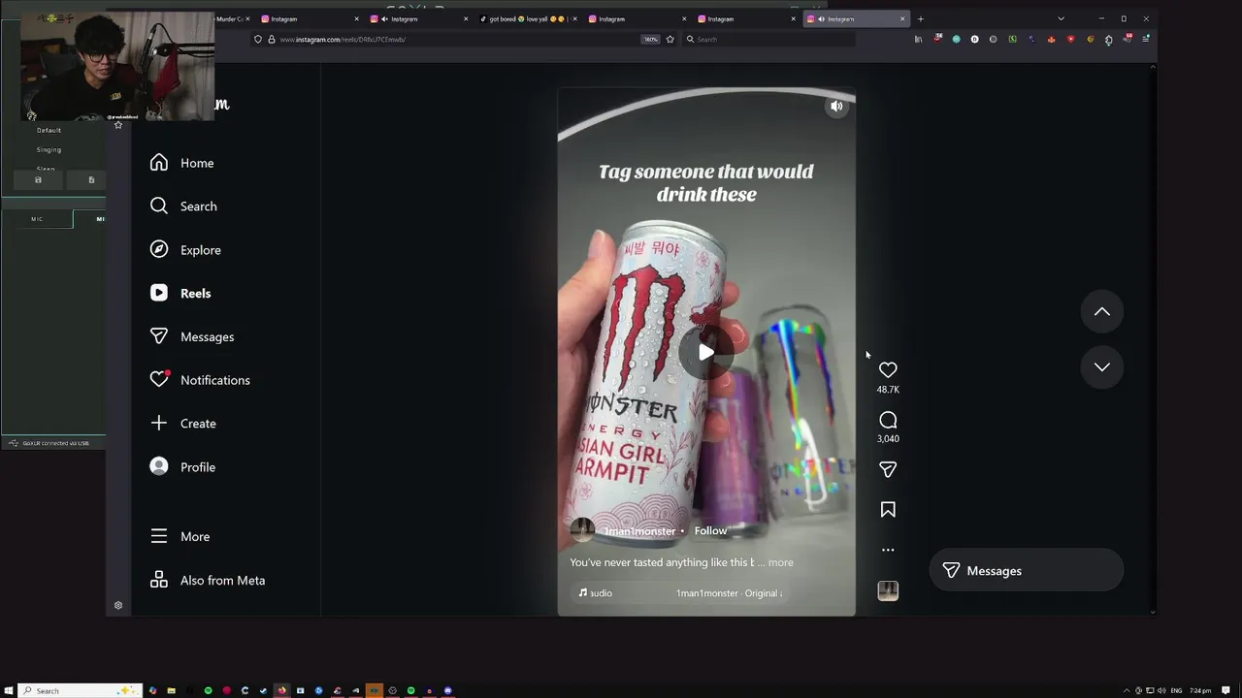Open File Explorer from the taskbar
The height and width of the screenshot is (698, 1242).
tap(171, 690)
